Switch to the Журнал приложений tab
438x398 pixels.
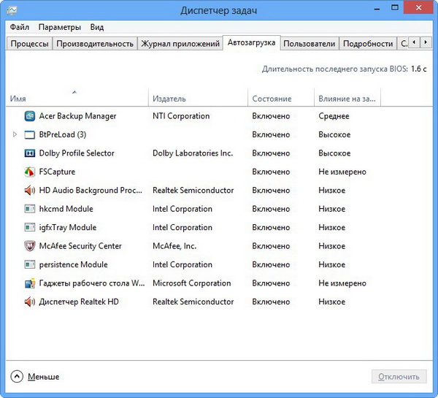(x=180, y=44)
